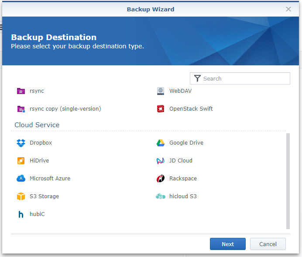The height and width of the screenshot is (257, 302).
Task: Select the rsync folder icon
Action: pos(21,91)
